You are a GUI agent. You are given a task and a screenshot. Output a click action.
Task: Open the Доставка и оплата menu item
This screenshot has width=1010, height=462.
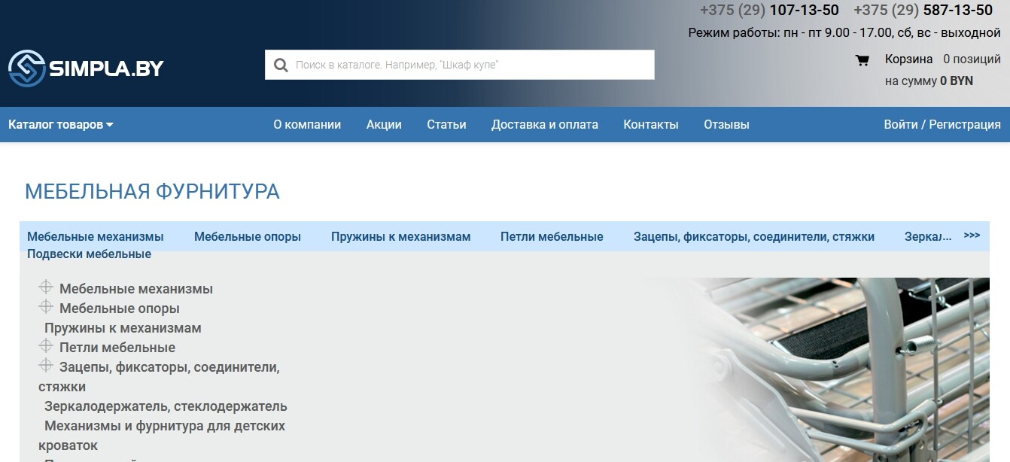coord(545,124)
